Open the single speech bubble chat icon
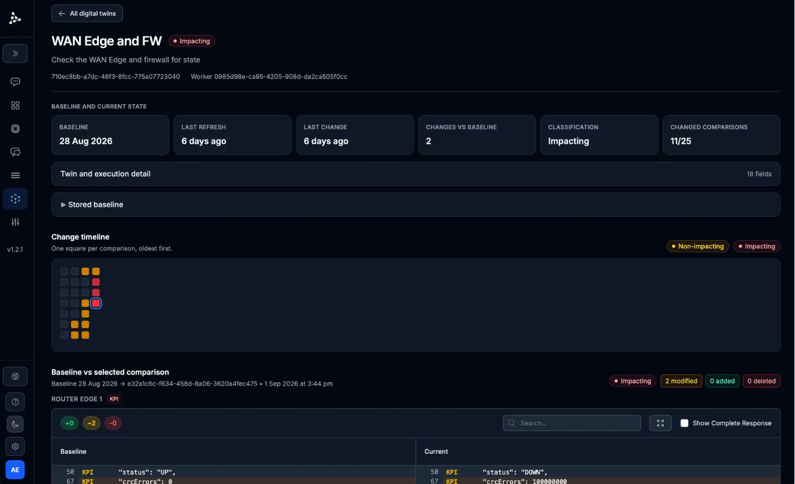 click(15, 82)
